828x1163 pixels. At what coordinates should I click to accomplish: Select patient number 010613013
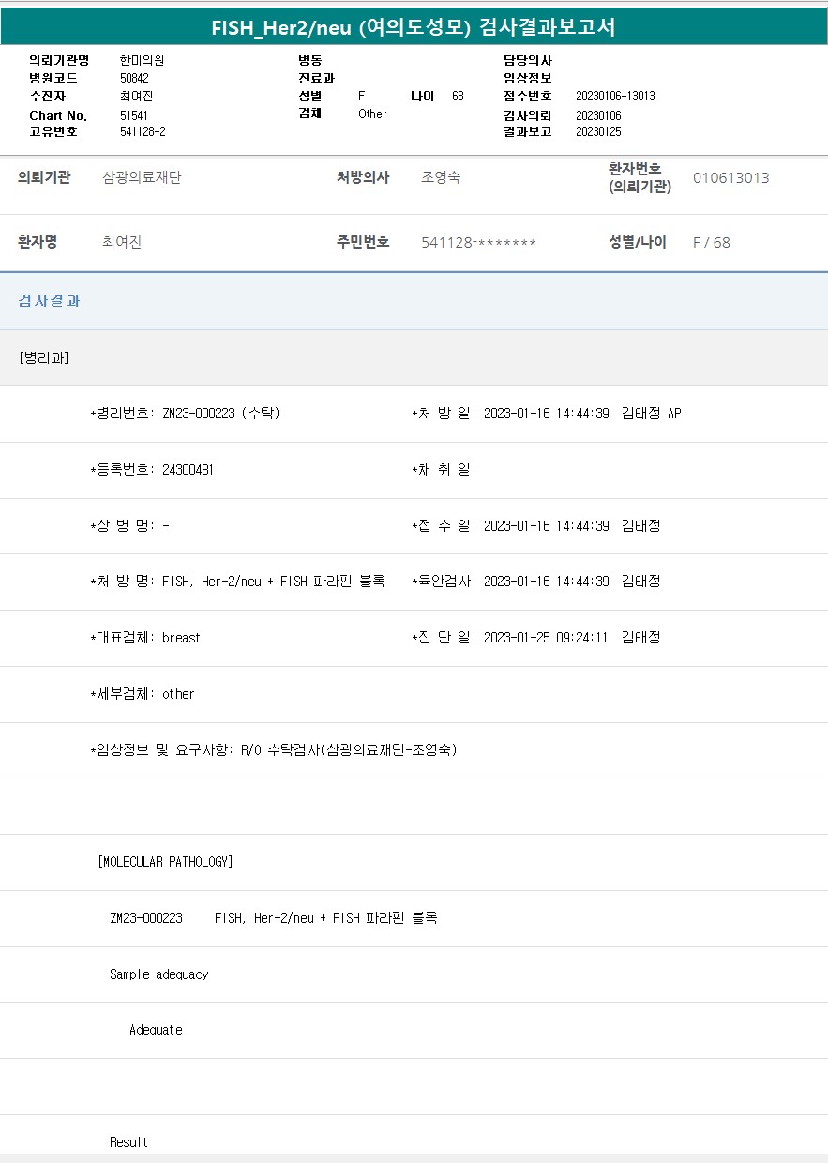coord(730,177)
